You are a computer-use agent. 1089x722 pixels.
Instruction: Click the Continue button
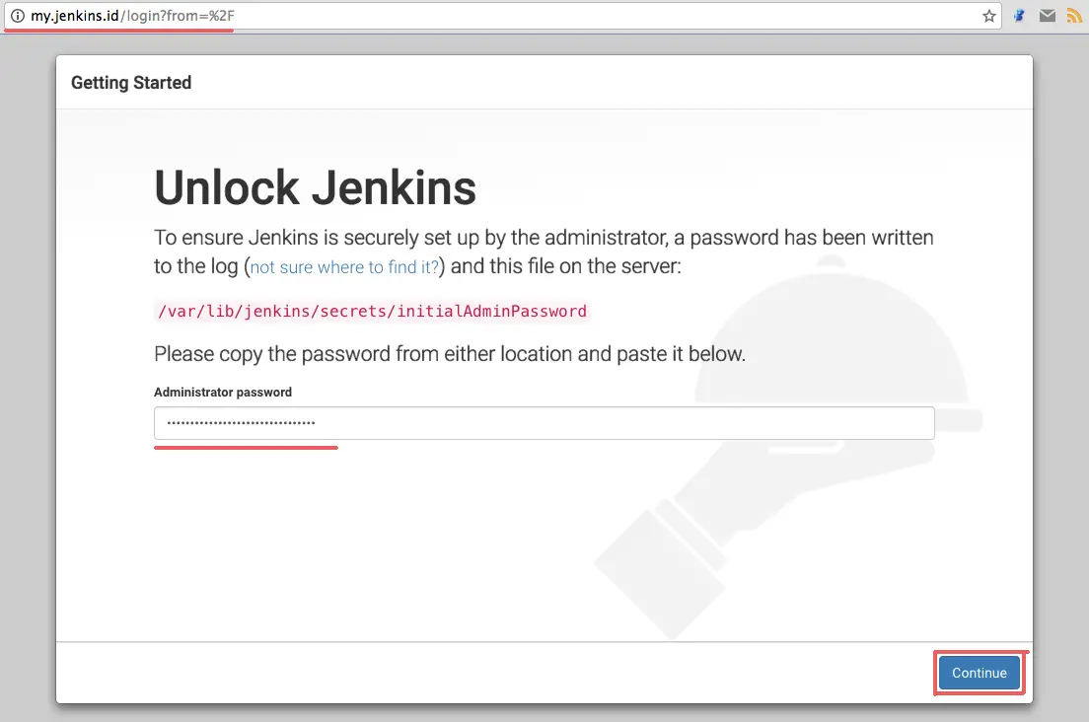(x=980, y=673)
